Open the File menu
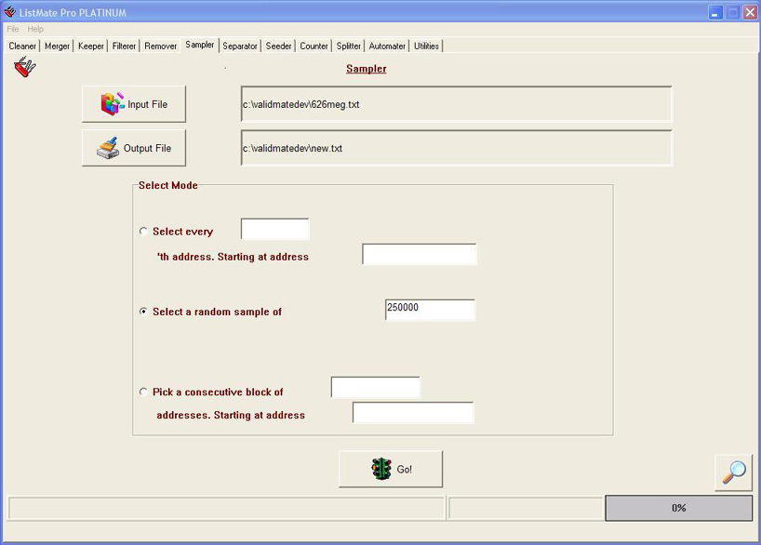Screen dimensions: 761x545 pos(13,29)
